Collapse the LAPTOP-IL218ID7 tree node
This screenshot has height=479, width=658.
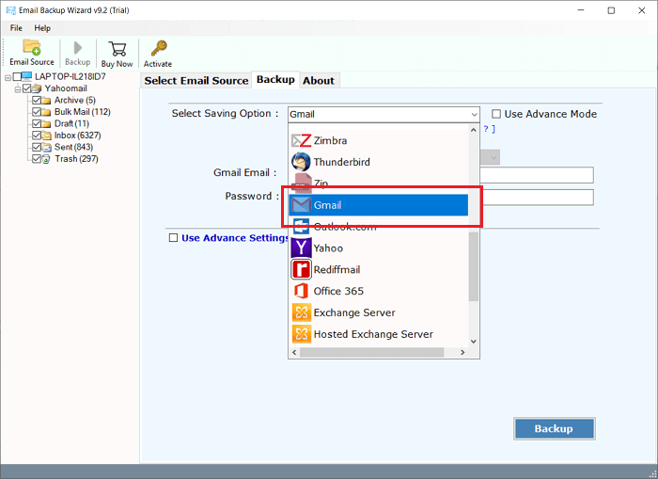point(8,78)
